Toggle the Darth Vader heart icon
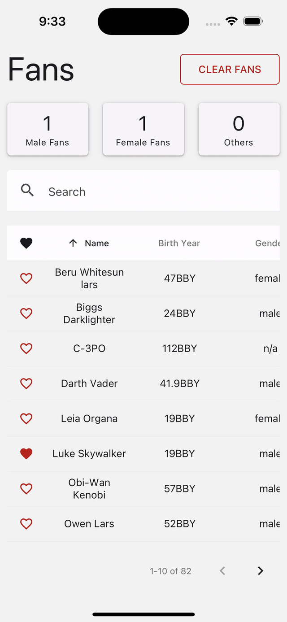Viewport: 287px width, 622px height. [x=26, y=383]
